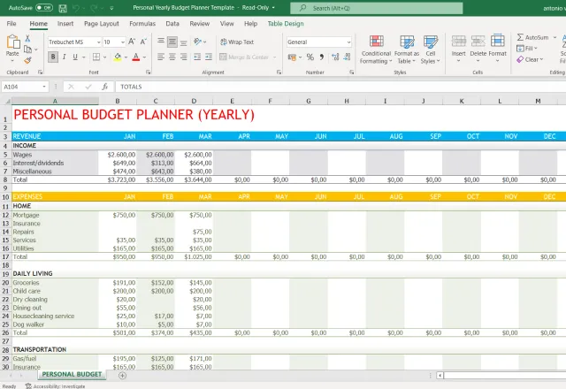
Task: Open font color dropdown arrow
Action: 144,57
